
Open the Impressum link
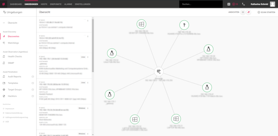click(x=10, y=109)
